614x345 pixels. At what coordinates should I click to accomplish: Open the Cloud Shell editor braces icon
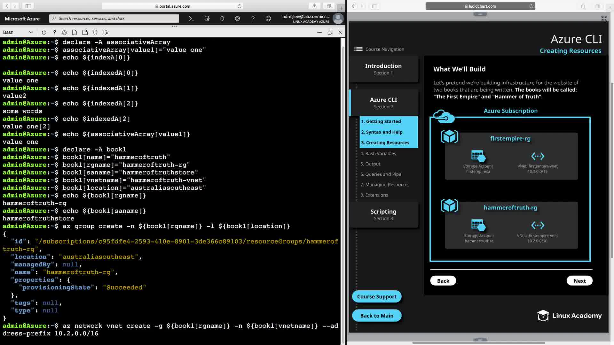pyautogui.click(x=95, y=32)
